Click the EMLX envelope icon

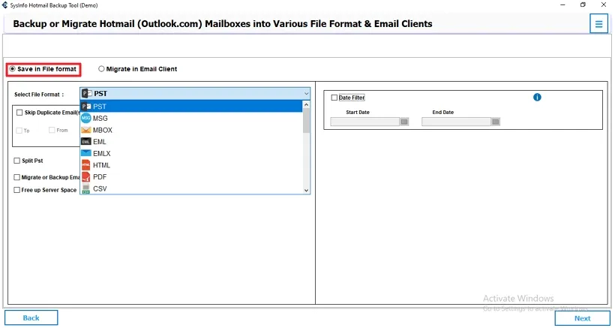tap(86, 153)
